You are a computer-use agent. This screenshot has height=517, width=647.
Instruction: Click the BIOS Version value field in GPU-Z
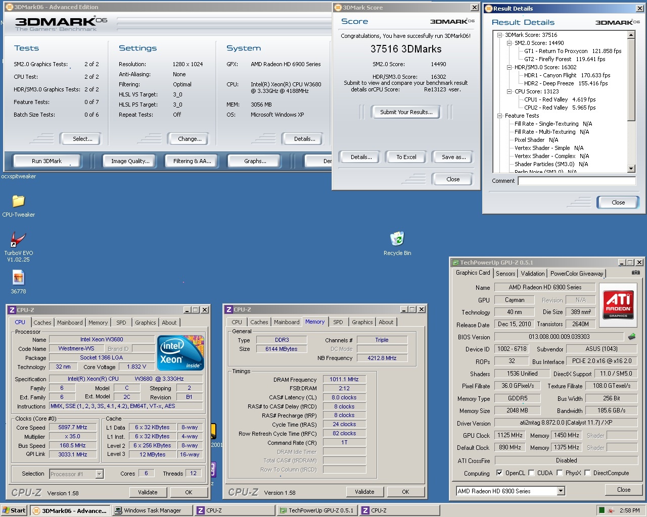(x=559, y=337)
